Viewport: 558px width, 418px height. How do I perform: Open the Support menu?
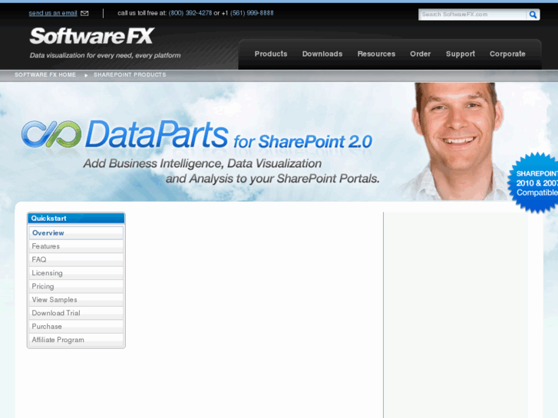click(x=461, y=54)
